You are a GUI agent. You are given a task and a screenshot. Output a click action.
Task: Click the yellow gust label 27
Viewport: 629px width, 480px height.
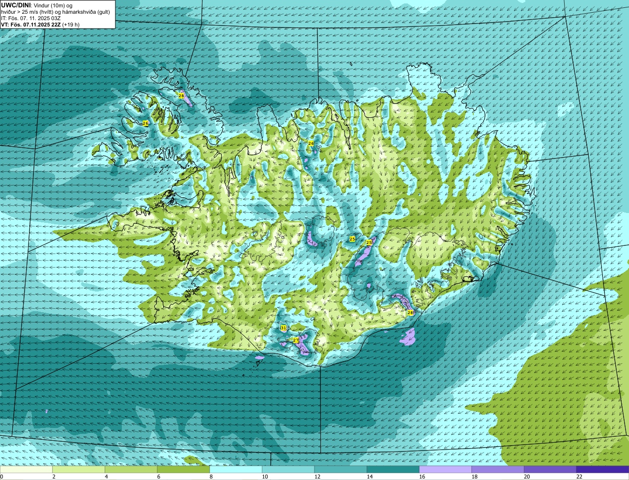[x=296, y=340]
